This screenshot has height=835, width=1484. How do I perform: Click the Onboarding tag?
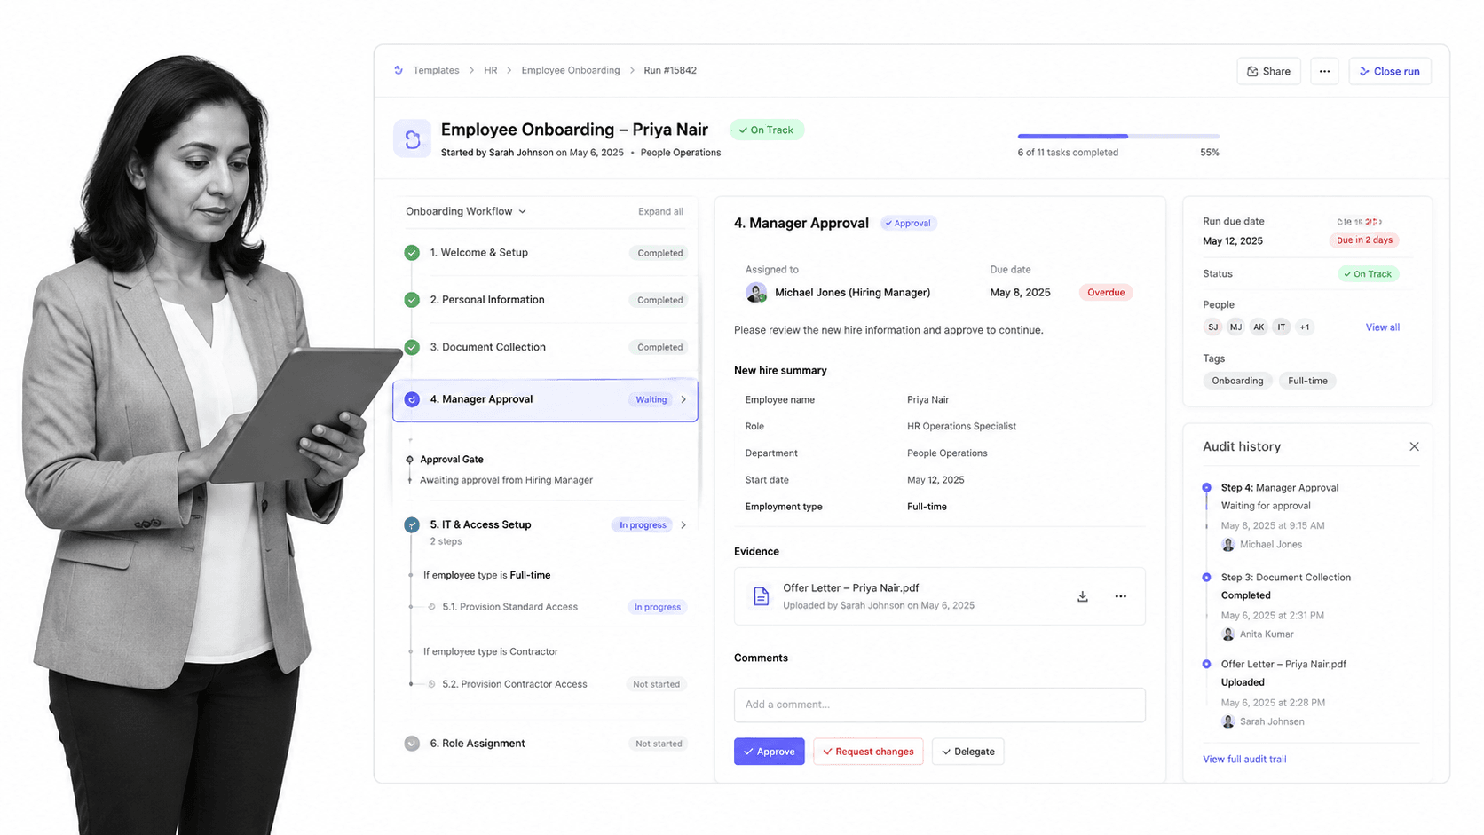coord(1237,381)
